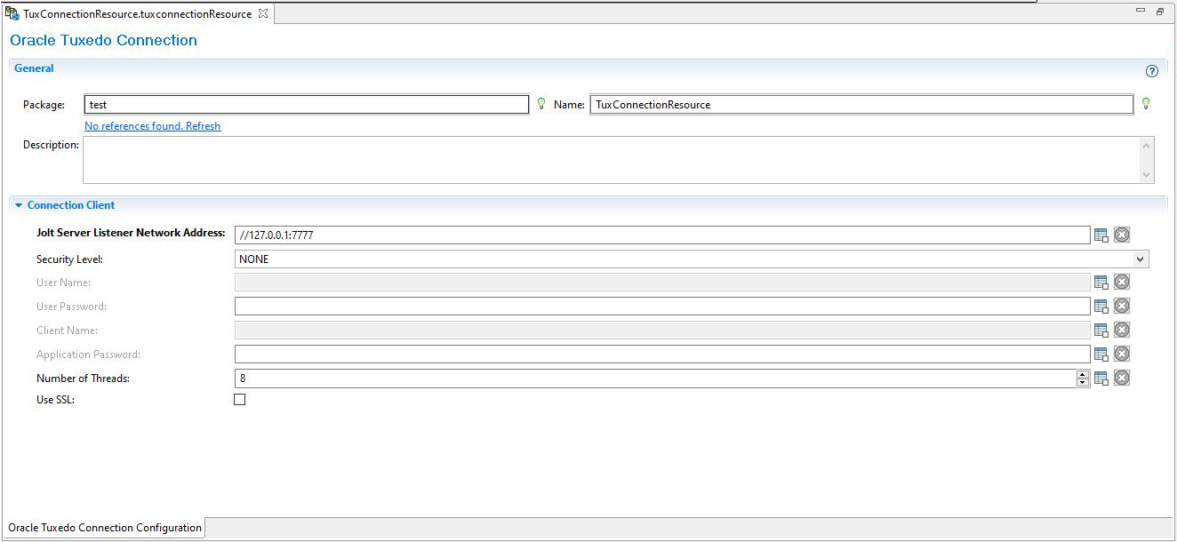1177x542 pixels.
Task: Open module property picker for Client Name
Action: [1101, 331]
